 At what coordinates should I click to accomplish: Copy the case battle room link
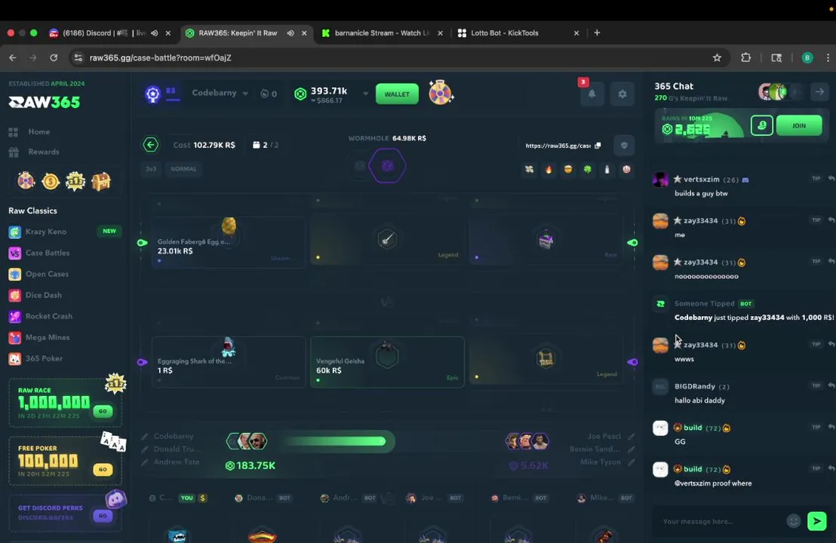click(x=598, y=146)
